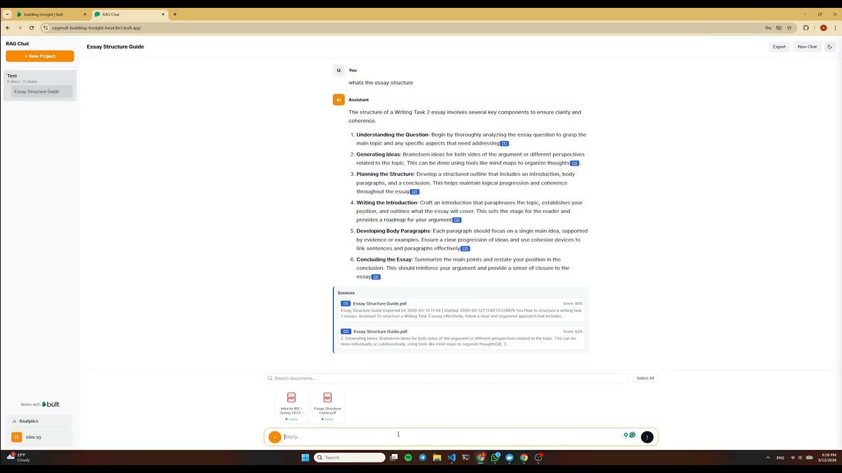This screenshot has width=842, height=473.
Task: Click the Windows taskbar Search box
Action: pos(349,457)
